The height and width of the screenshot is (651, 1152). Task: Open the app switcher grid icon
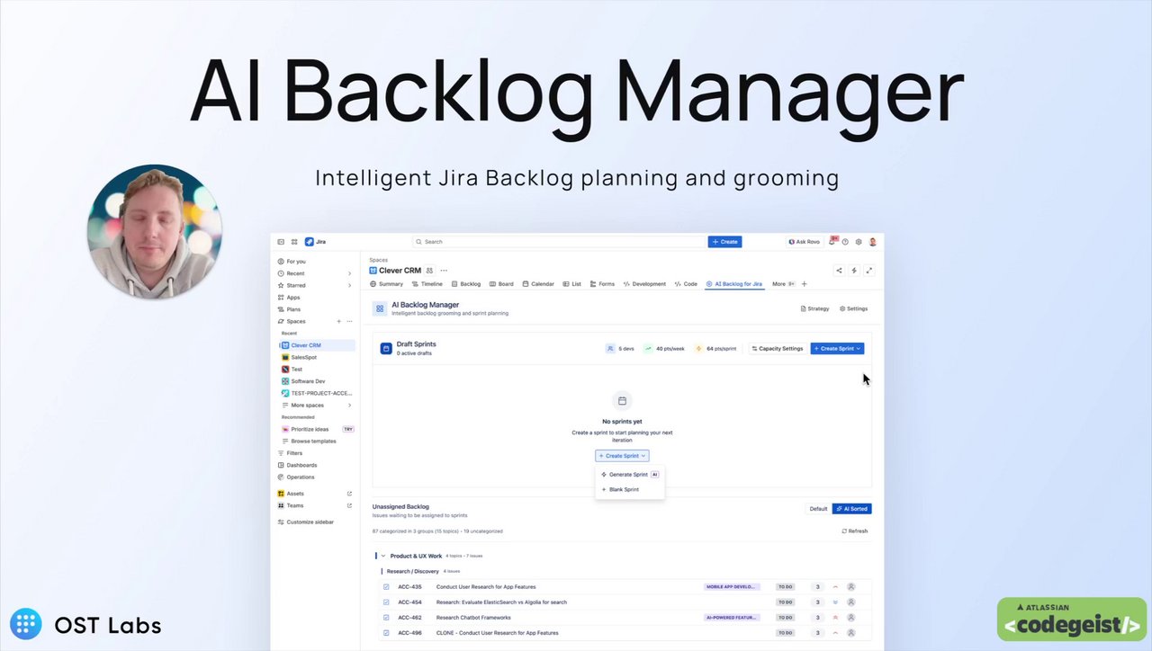click(x=294, y=242)
